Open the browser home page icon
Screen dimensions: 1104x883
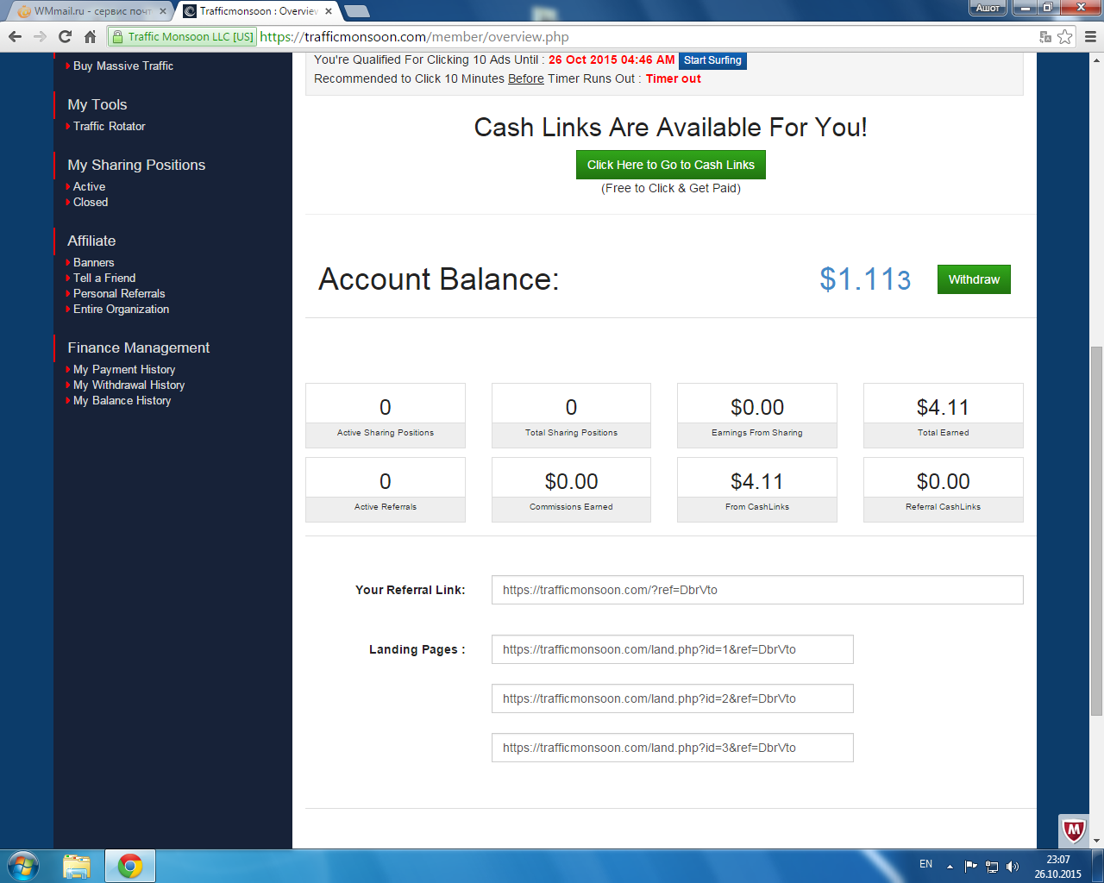(x=90, y=36)
